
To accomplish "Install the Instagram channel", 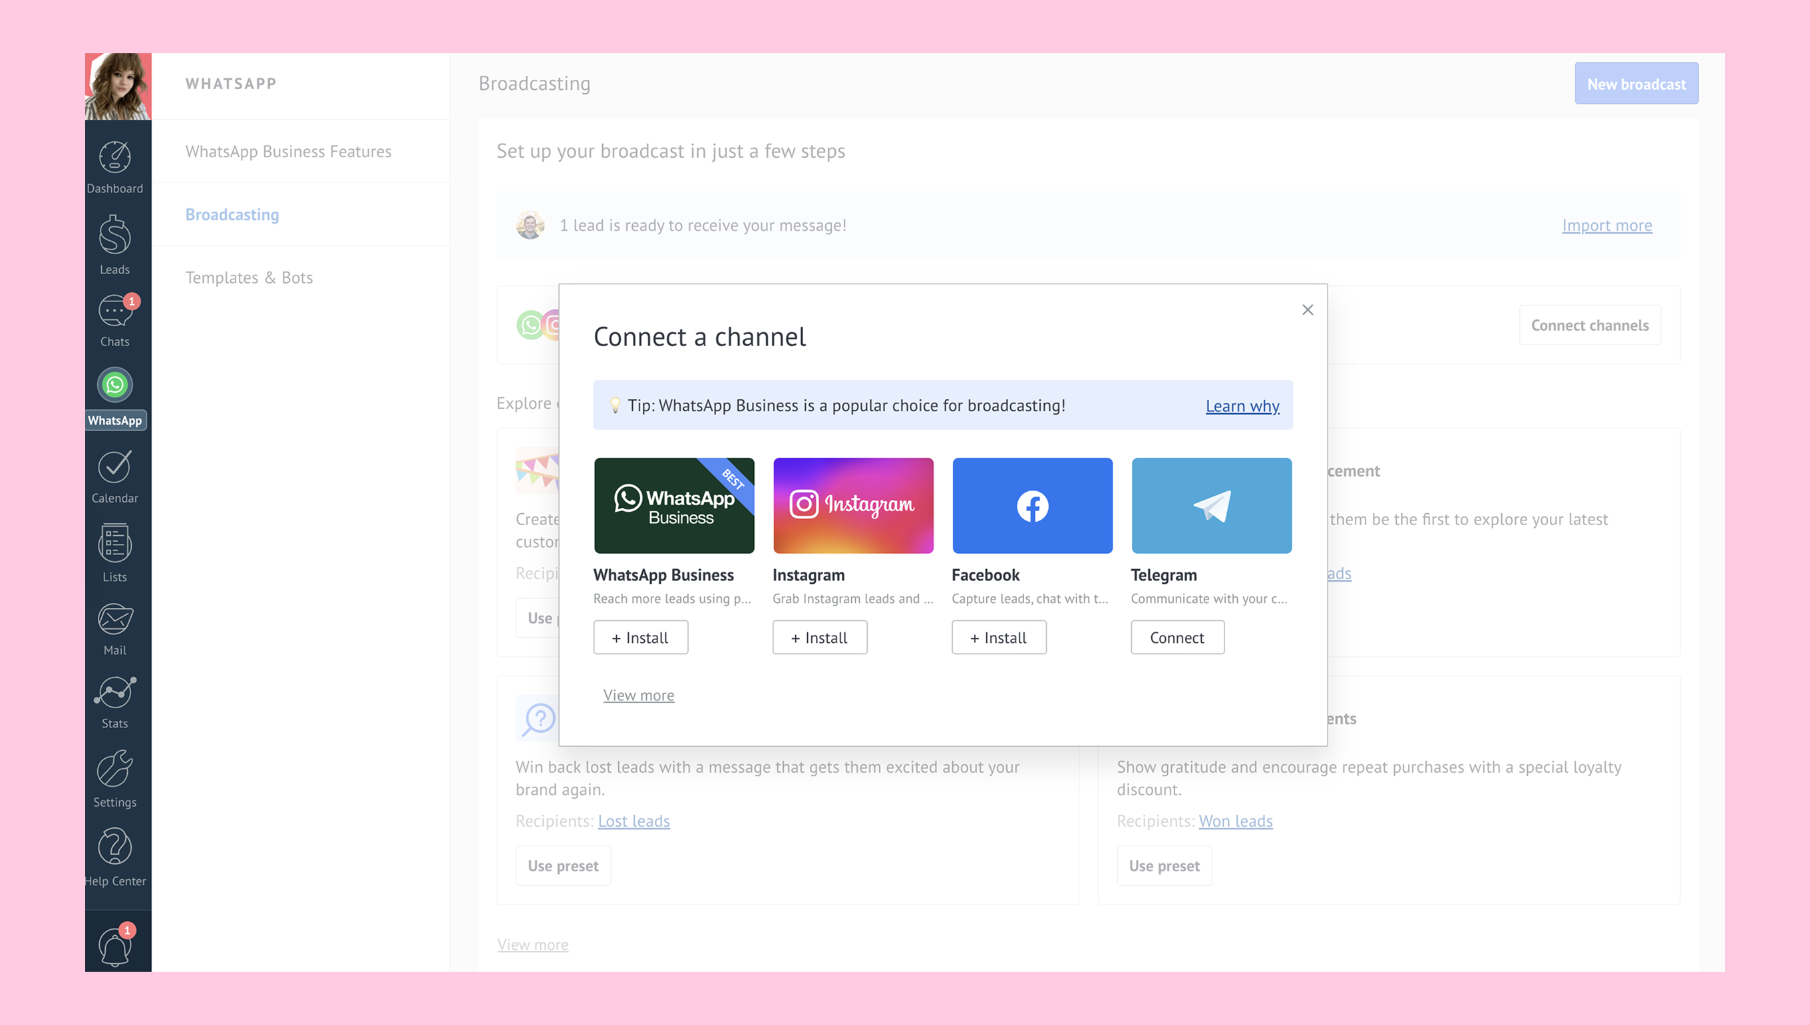I will (820, 637).
